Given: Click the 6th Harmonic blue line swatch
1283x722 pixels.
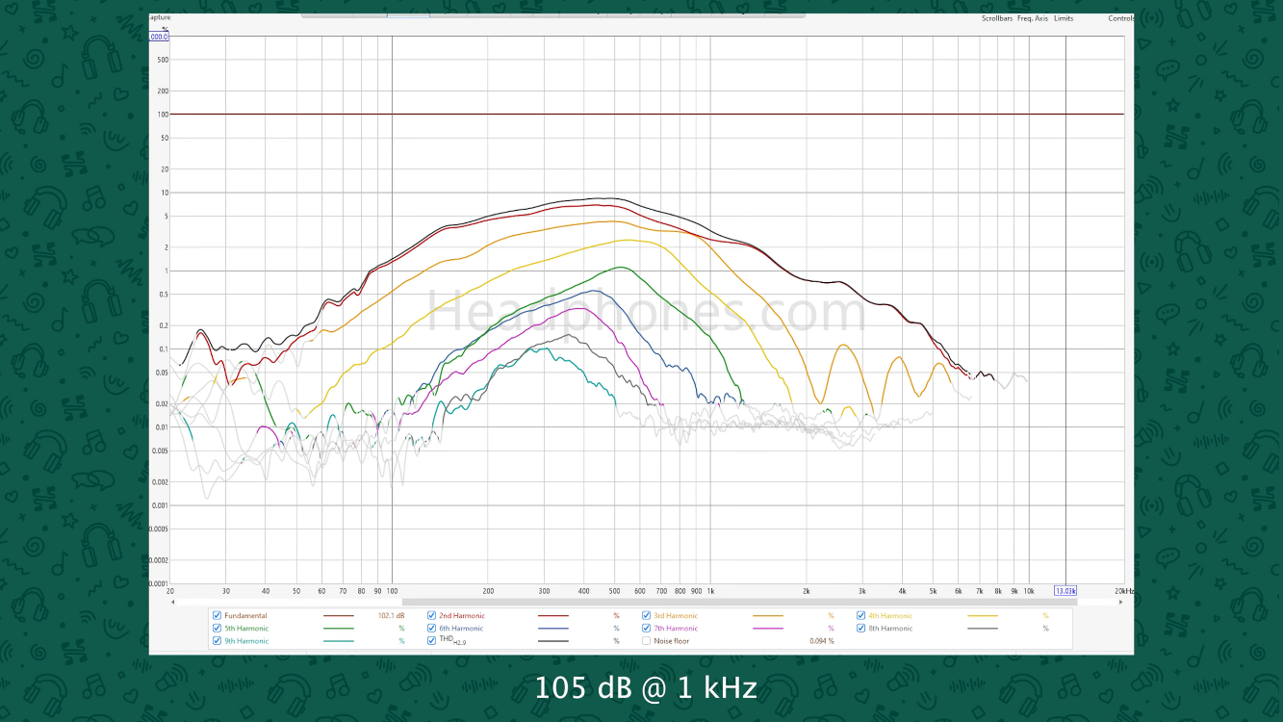Looking at the screenshot, I should [x=553, y=629].
